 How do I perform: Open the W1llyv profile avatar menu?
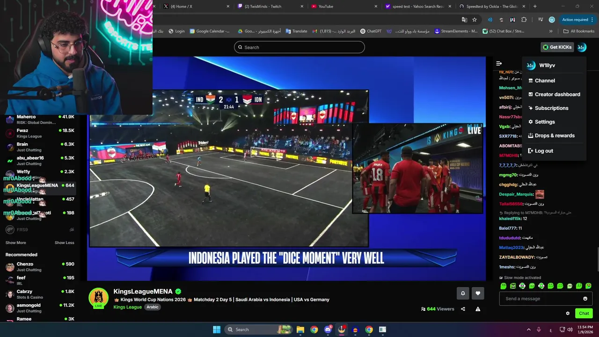pyautogui.click(x=582, y=47)
